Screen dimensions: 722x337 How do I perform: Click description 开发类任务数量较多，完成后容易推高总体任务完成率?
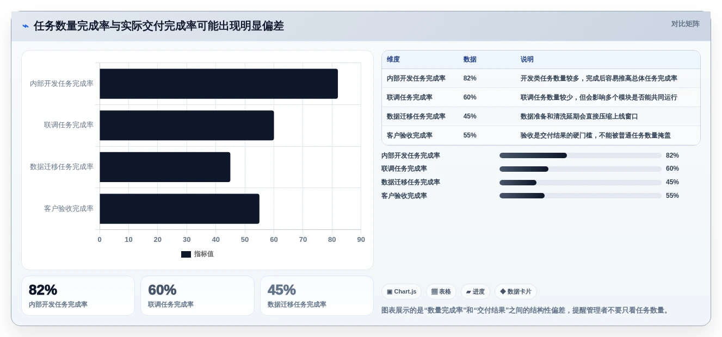tap(599, 78)
